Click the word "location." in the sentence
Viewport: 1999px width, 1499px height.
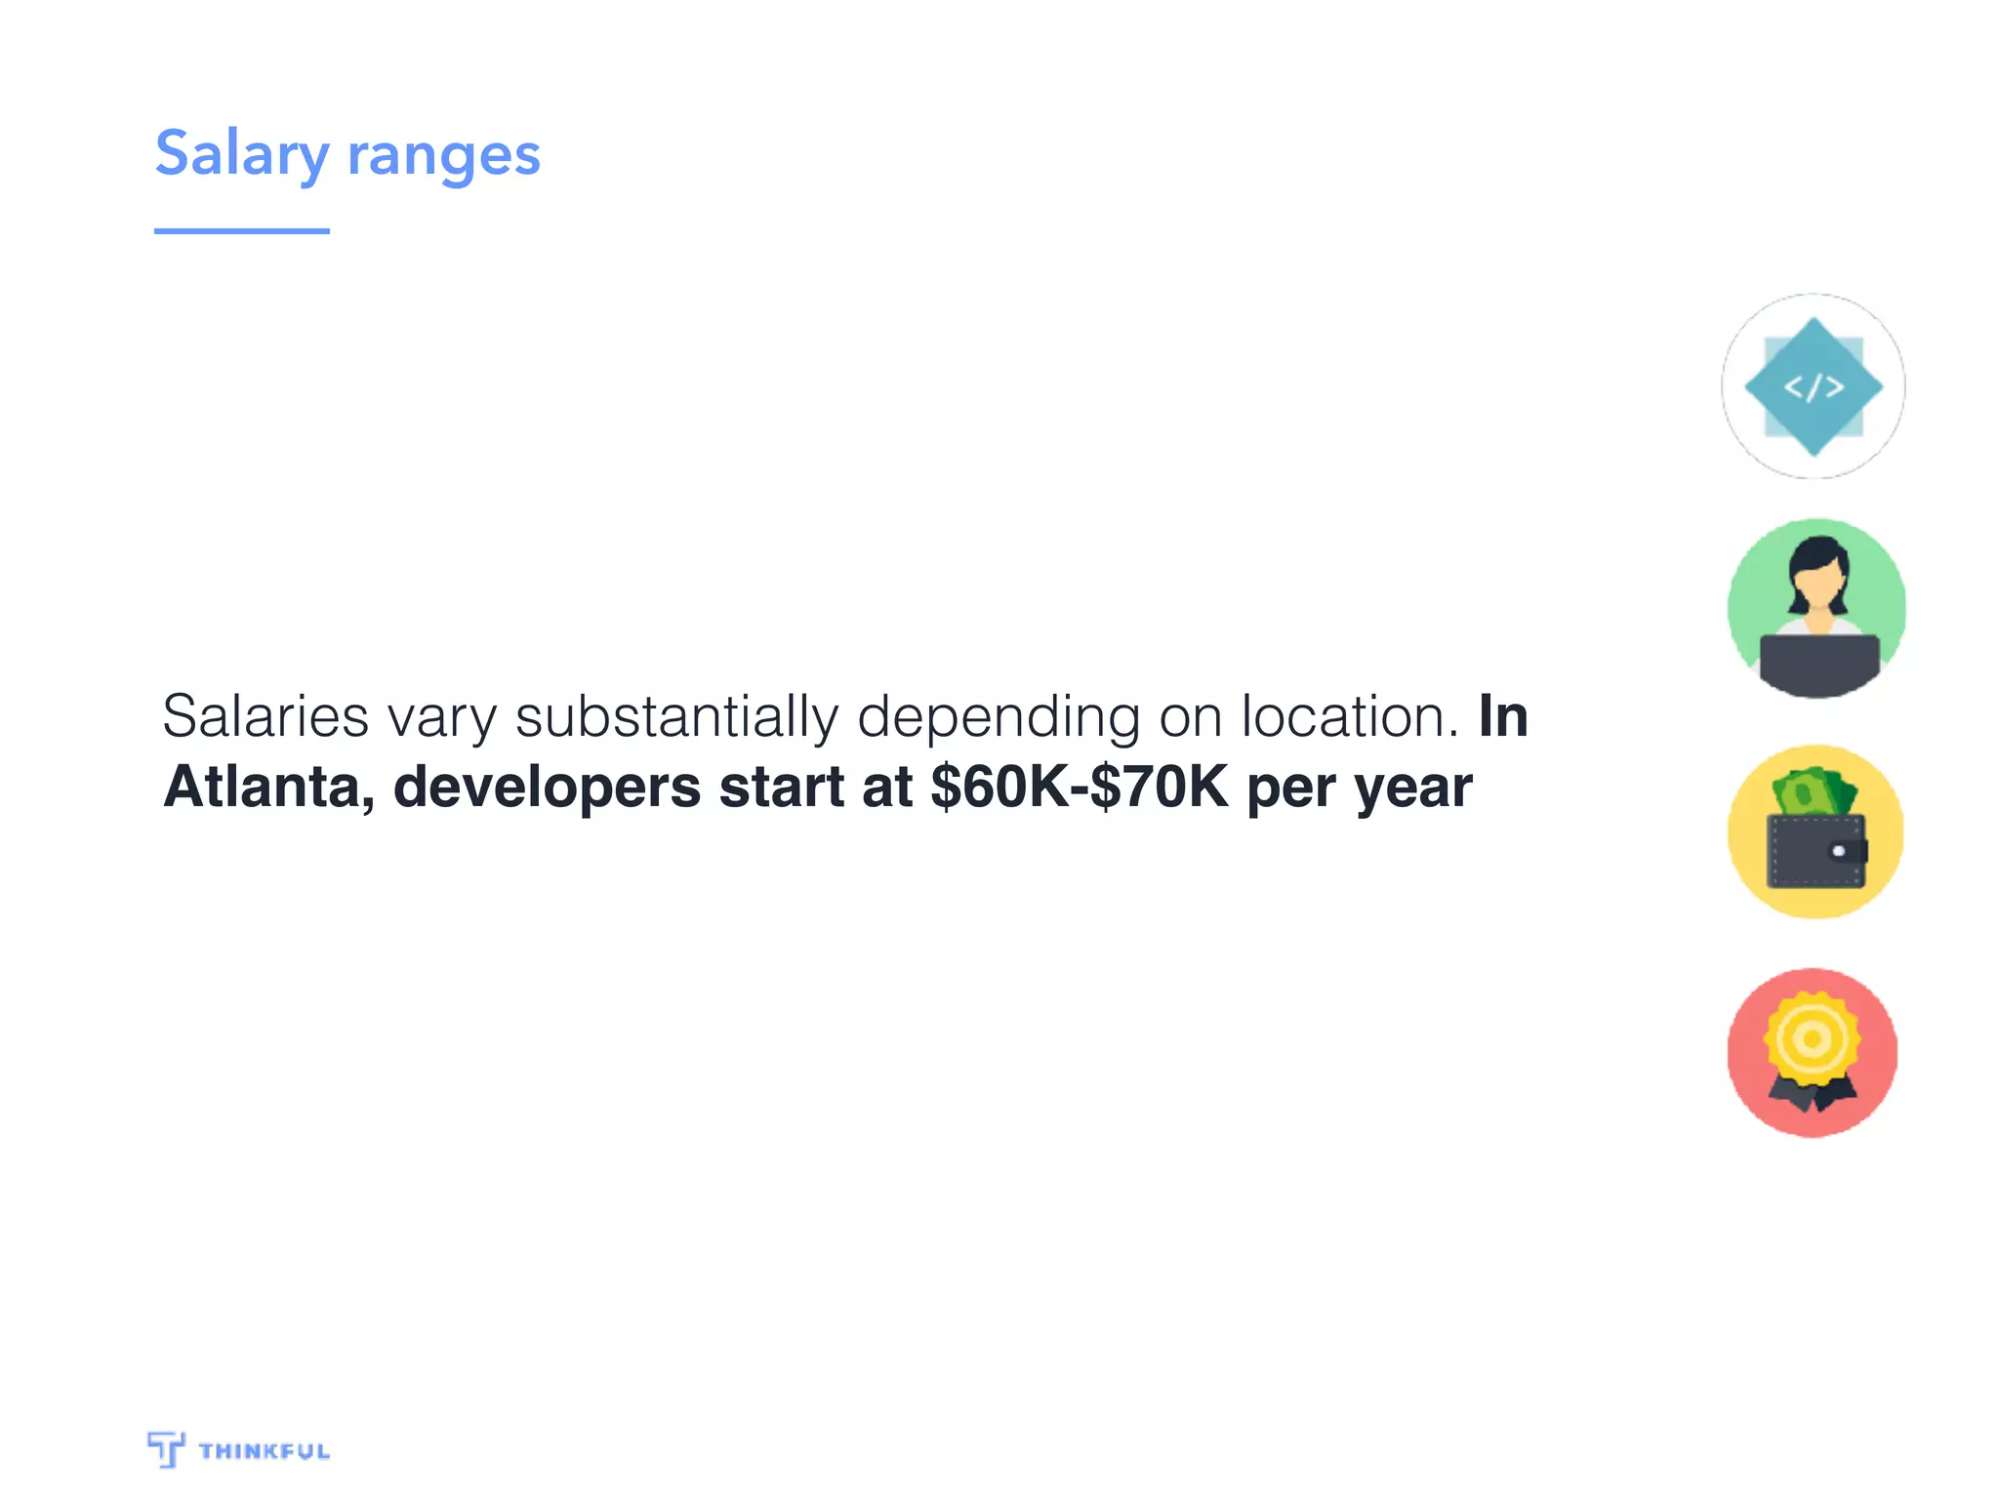[1350, 715]
